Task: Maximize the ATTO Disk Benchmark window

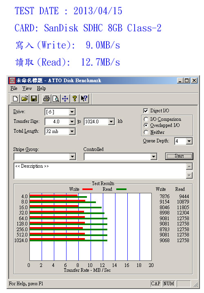Action: click(187, 81)
